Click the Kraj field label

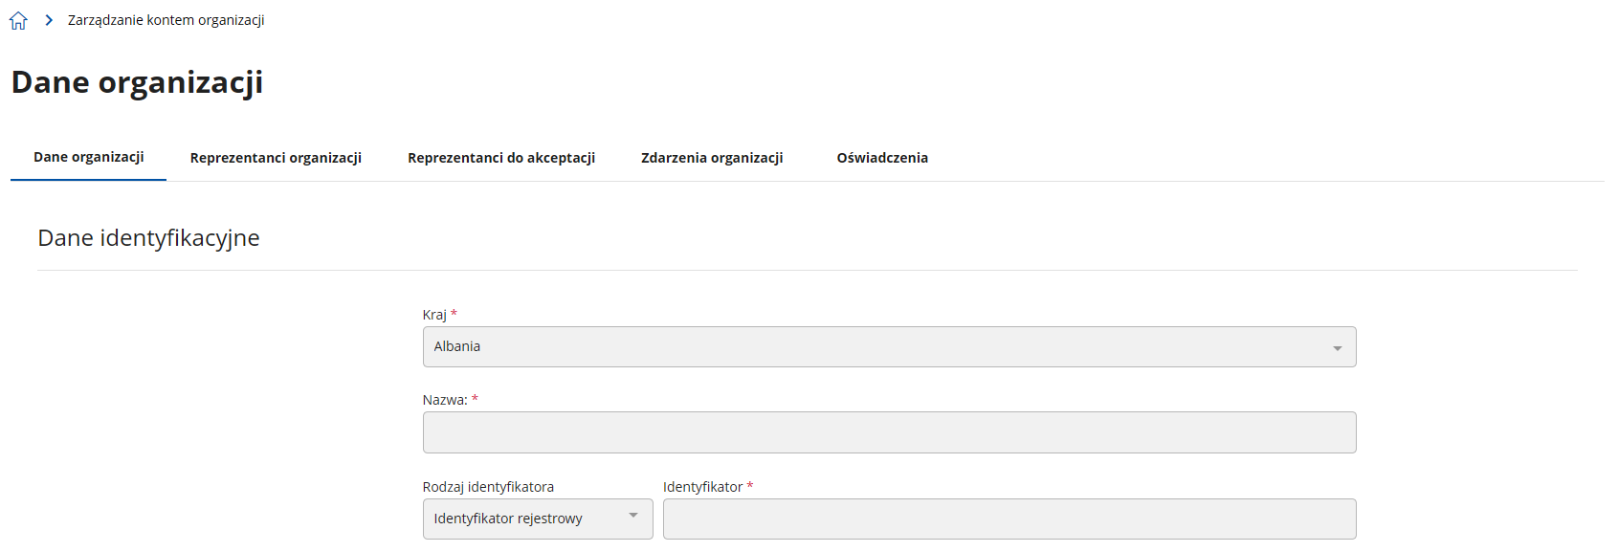coord(434,315)
